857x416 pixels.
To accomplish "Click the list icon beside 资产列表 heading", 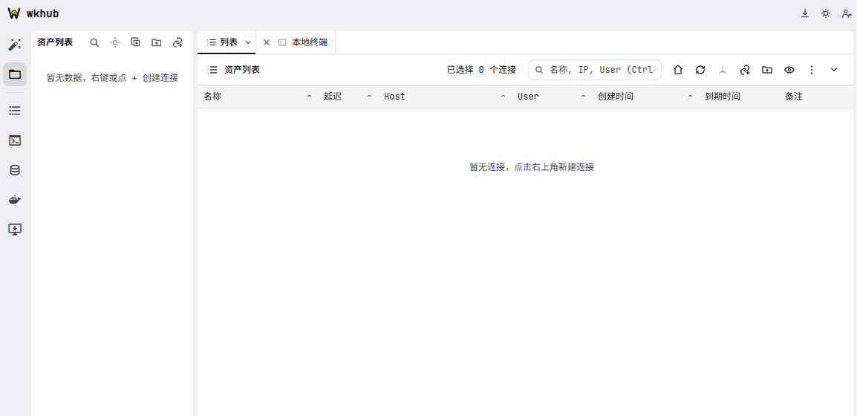I will 212,69.
